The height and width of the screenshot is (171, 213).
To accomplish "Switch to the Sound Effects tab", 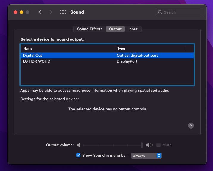I will click(90, 29).
